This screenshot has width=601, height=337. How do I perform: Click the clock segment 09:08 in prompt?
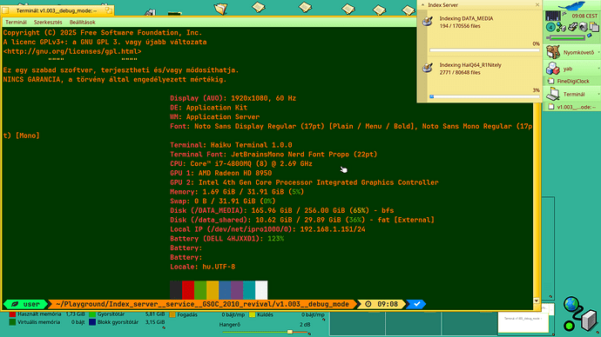pos(382,304)
